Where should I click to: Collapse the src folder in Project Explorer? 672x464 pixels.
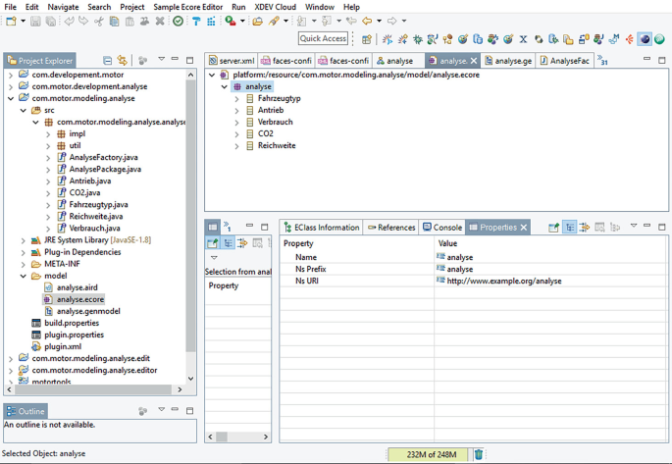click(x=24, y=111)
